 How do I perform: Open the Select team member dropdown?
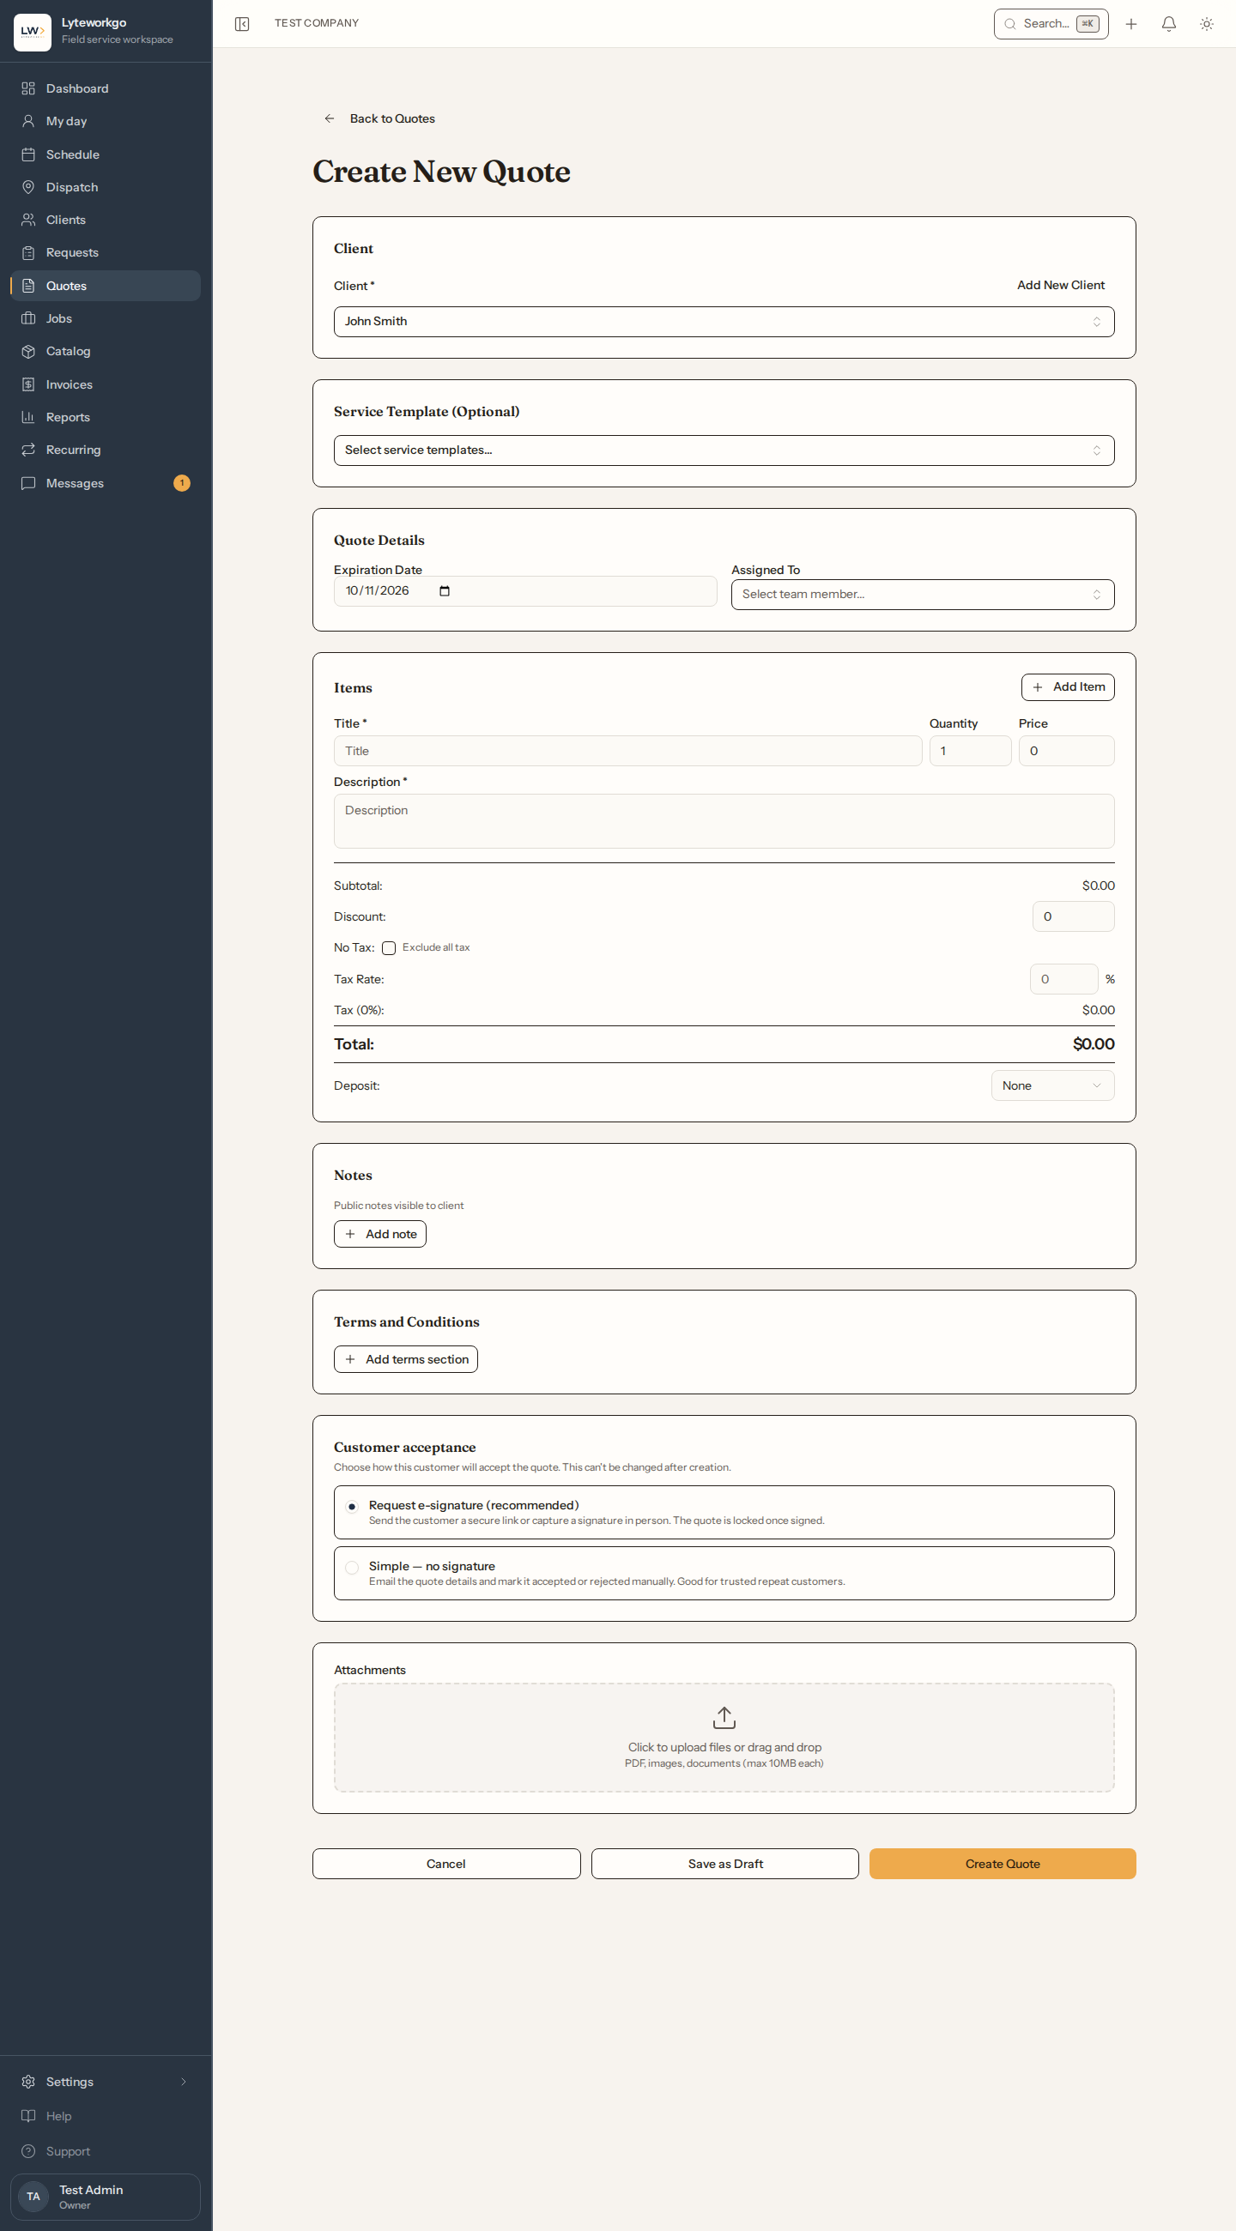[922, 594]
